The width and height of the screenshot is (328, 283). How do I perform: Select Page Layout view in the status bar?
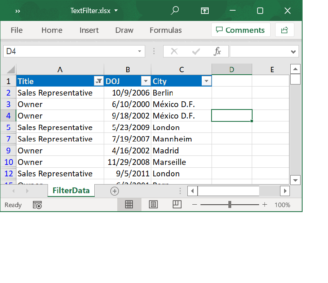click(153, 204)
